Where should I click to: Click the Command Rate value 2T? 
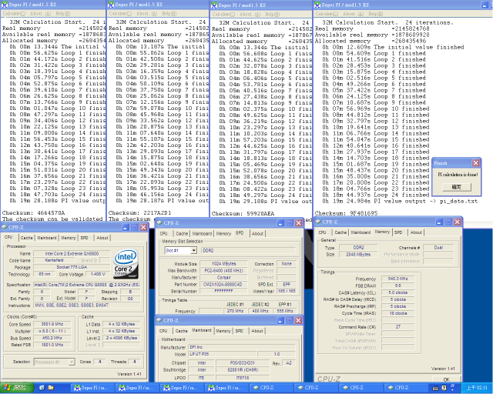397,327
